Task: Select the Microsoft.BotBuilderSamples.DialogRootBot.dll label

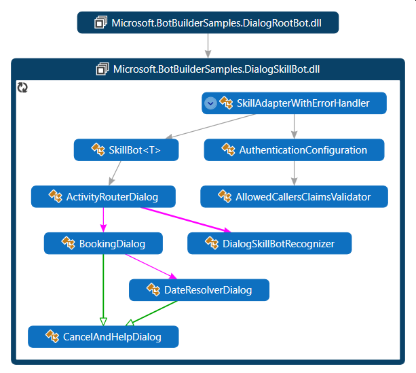Action: click(216, 23)
